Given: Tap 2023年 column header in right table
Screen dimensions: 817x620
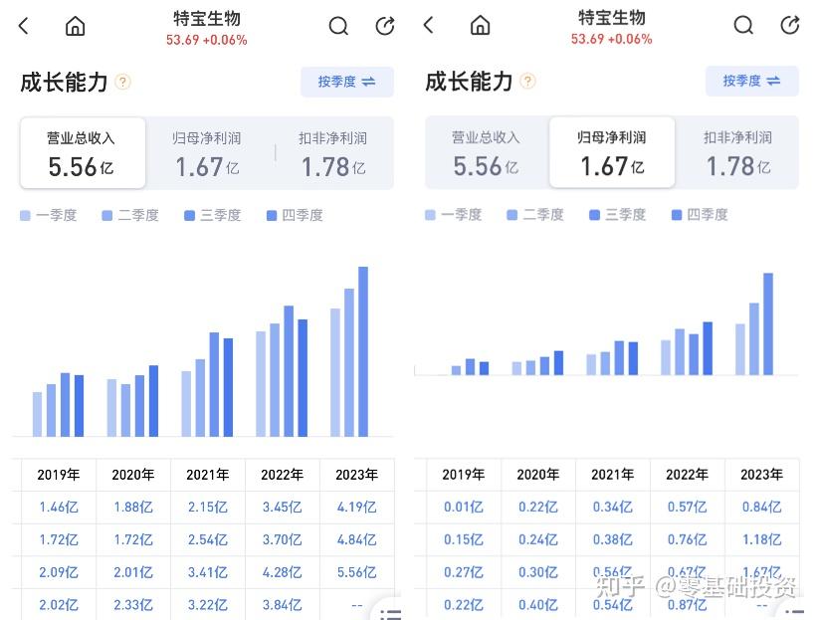Looking at the screenshot, I should coord(761,475).
